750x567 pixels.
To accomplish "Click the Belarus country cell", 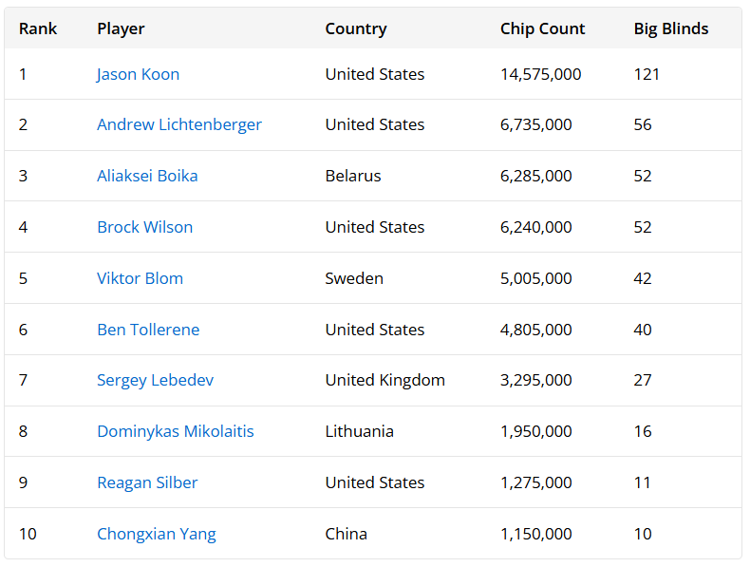I will tap(353, 176).
